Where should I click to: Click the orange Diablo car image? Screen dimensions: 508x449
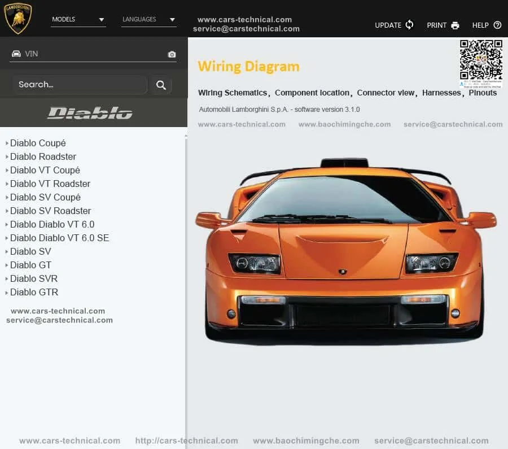pyautogui.click(x=345, y=251)
